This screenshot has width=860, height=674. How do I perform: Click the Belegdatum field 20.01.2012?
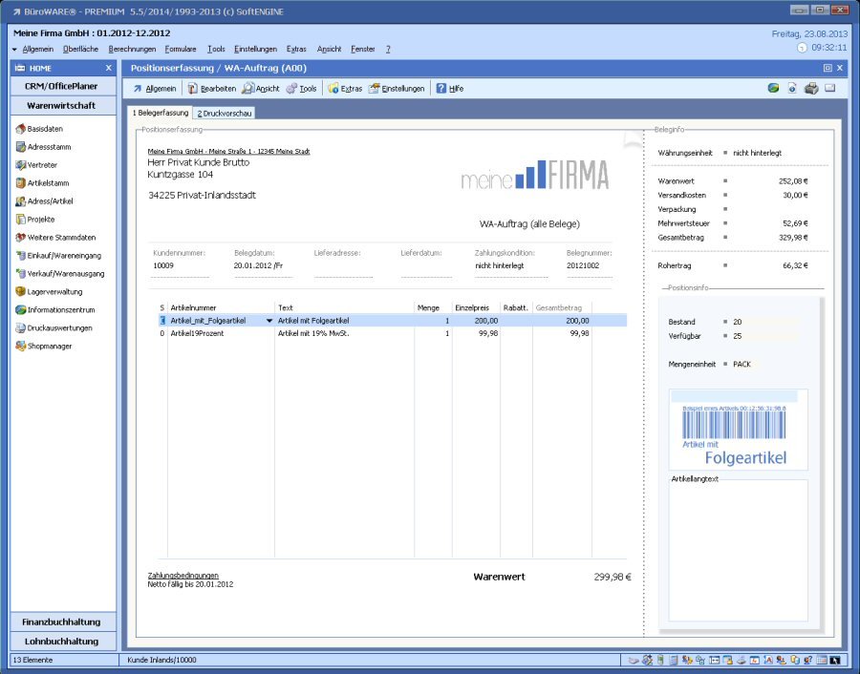tap(258, 265)
